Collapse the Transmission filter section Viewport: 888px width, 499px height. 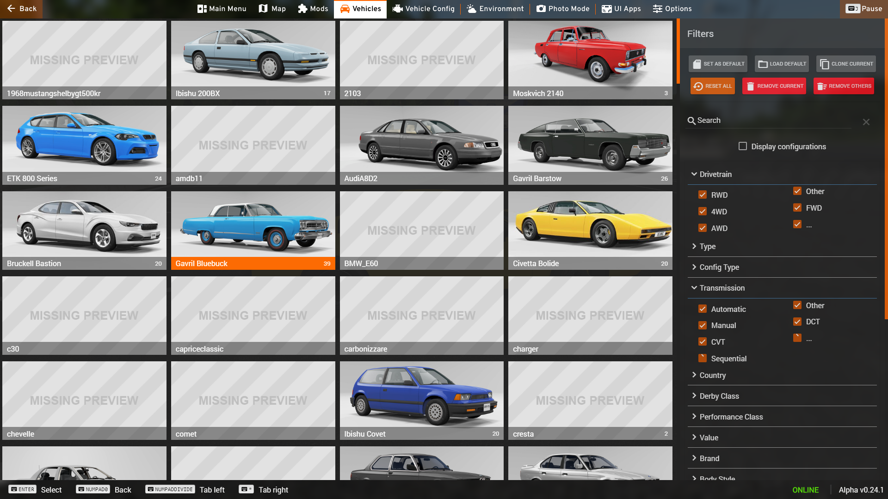(782, 288)
